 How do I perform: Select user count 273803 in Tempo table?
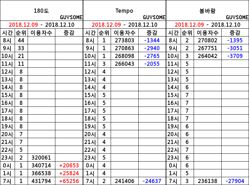[124, 40]
